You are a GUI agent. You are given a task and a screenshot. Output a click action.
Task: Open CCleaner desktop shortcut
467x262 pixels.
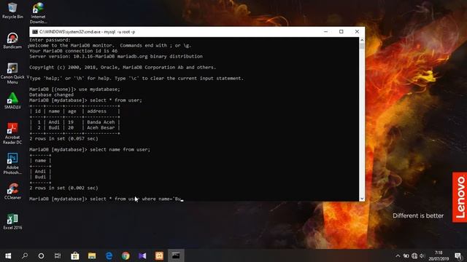12,191
